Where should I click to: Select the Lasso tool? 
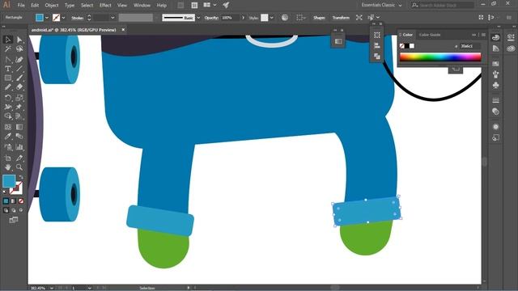pyautogui.click(x=19, y=49)
